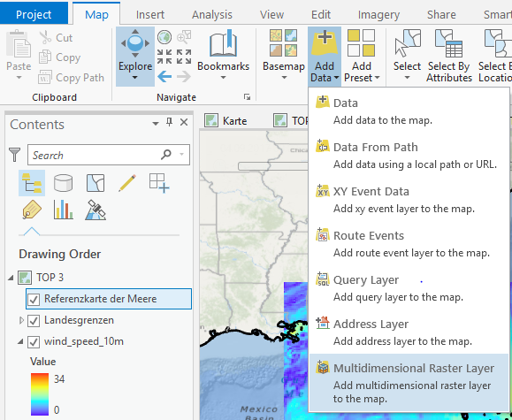Click the search magnifier in Contents

point(166,154)
